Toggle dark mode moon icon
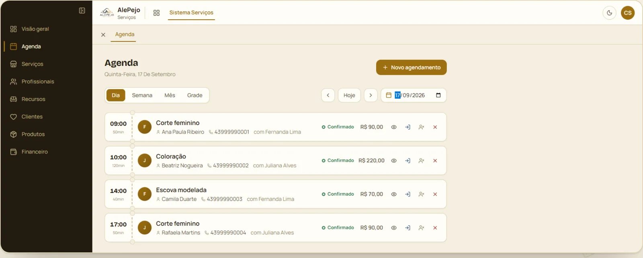This screenshot has width=643, height=258. click(x=609, y=13)
